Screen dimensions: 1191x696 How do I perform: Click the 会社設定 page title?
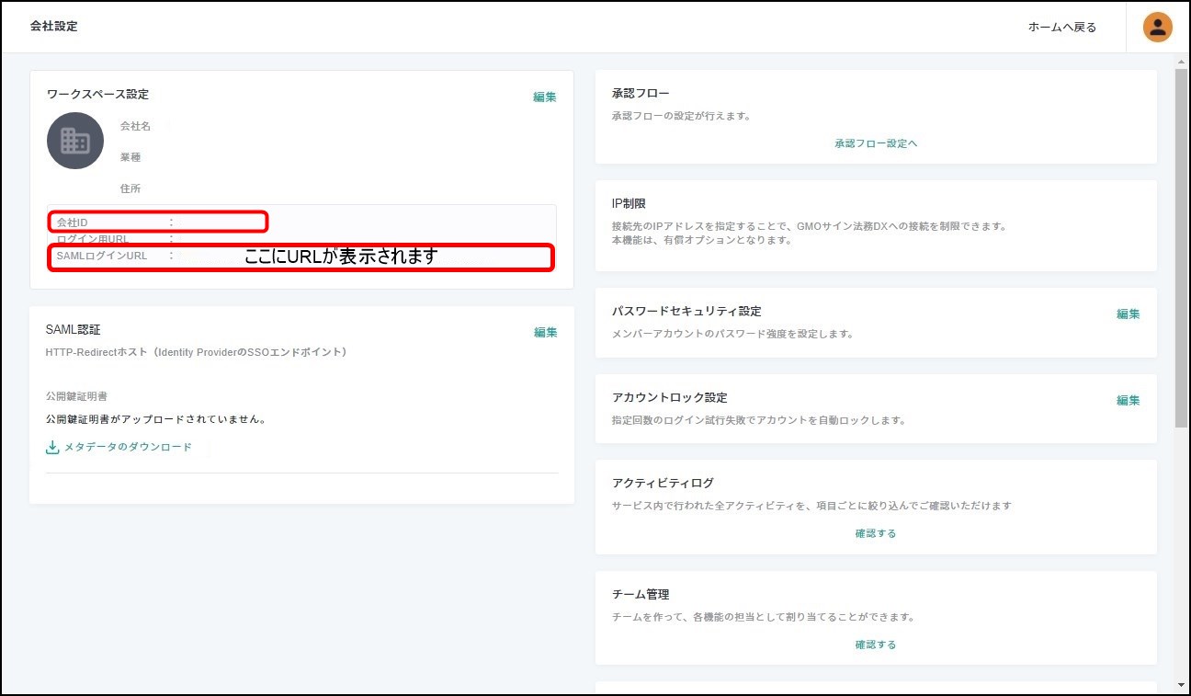click(x=54, y=27)
